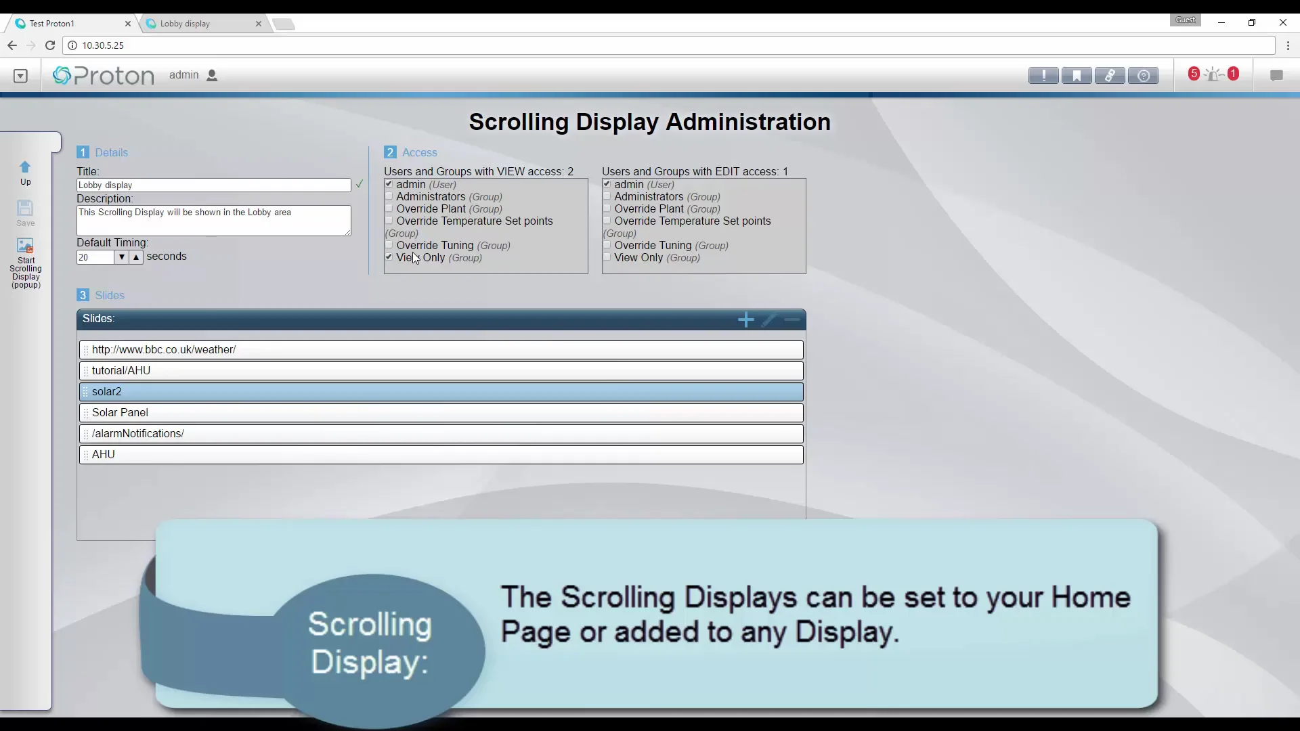Screen dimensions: 1300x731
Task: Open the alarm notification exclamation icon
Action: [x=1043, y=75]
